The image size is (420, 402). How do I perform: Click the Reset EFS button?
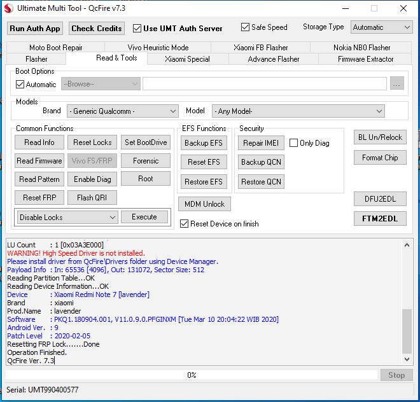tap(204, 162)
